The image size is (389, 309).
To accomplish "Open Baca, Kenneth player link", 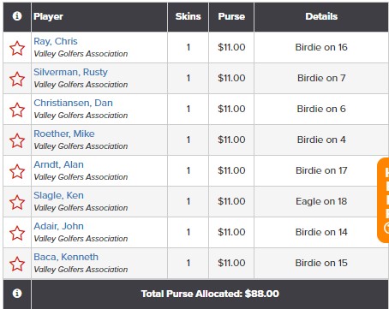I will (x=66, y=257).
